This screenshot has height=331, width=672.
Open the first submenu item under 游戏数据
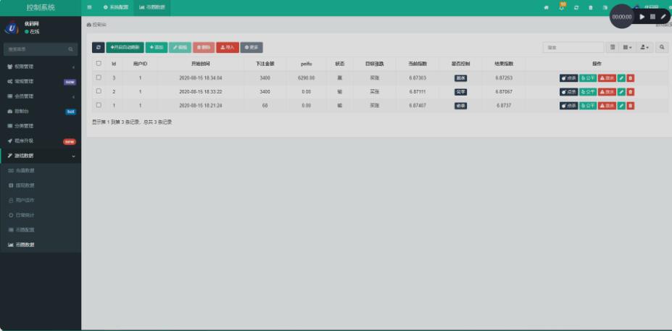41,170
